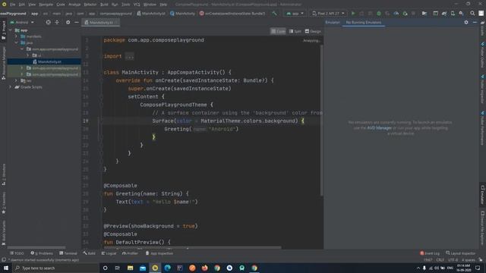The height and width of the screenshot is (273, 486).
Task: Open Firefox from taskbar
Action: coord(204,268)
